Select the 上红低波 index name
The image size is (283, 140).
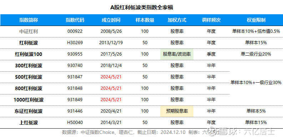click(x=29, y=123)
